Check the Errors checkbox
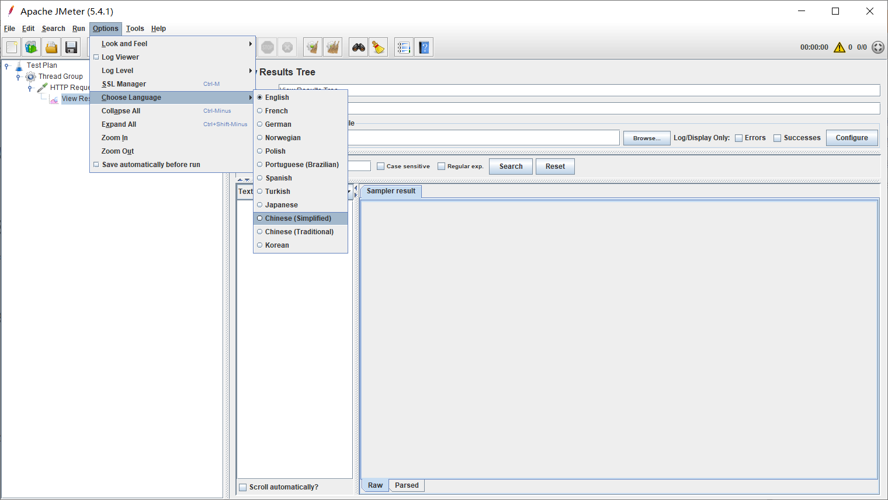Image resolution: width=888 pixels, height=500 pixels. (x=738, y=138)
